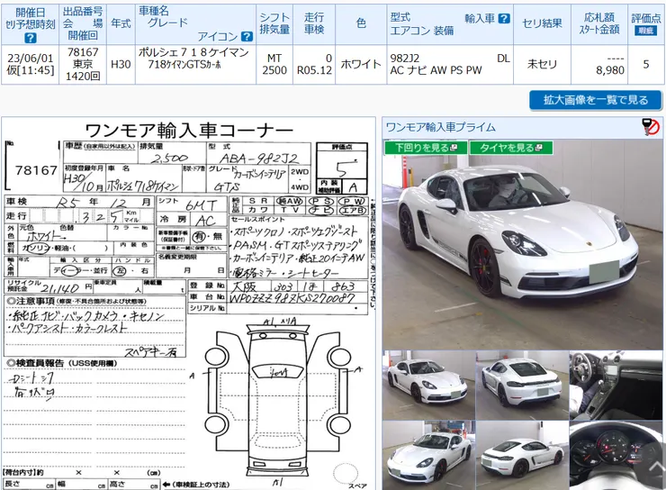Open second-row rear-side profile thumbnail
666x490 pixels.
click(522, 455)
